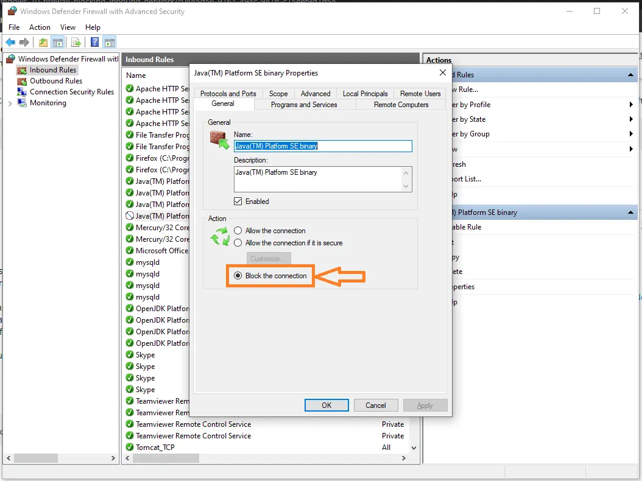
Task: Close the Java(TM) Platform SE binary Properties dialog
Action: pyautogui.click(x=443, y=72)
